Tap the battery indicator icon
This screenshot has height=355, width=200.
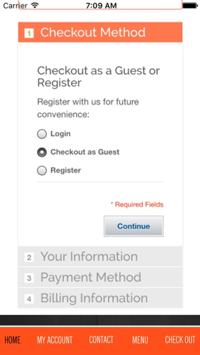pyautogui.click(x=191, y=6)
